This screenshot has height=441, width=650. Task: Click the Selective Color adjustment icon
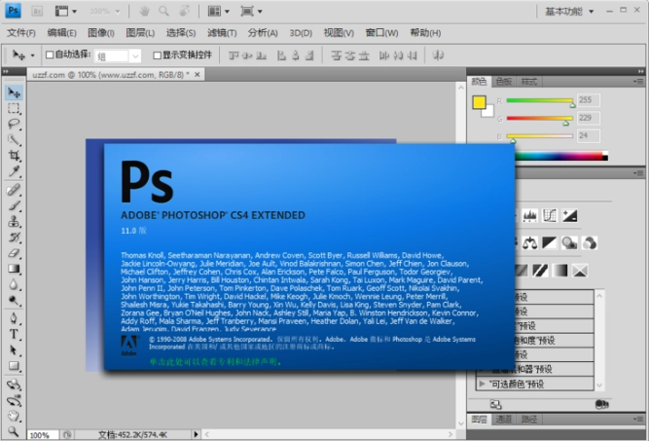580,271
